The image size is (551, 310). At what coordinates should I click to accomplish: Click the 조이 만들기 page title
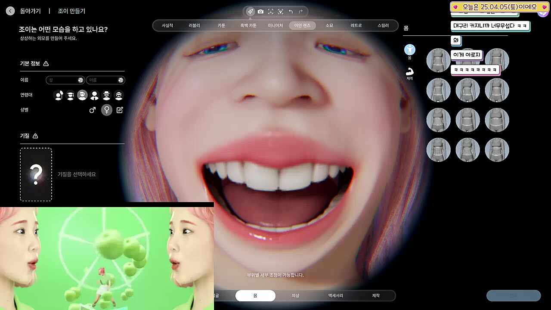pos(71,11)
